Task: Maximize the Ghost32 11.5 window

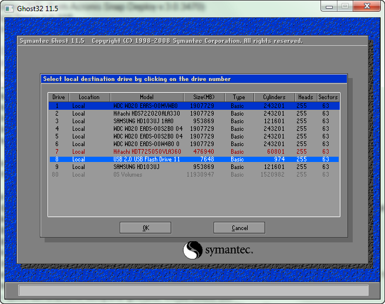Action: pyautogui.click(x=345, y=7)
